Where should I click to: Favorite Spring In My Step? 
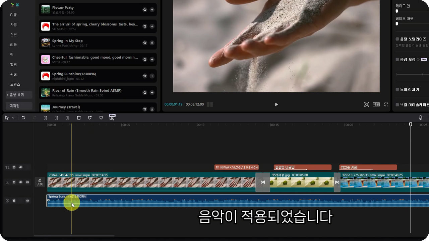click(145, 43)
